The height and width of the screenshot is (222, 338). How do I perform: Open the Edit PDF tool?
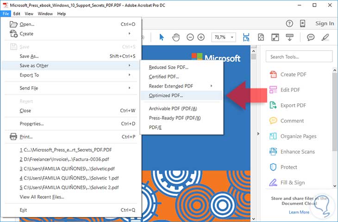coord(285,90)
